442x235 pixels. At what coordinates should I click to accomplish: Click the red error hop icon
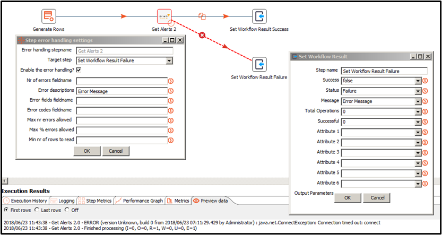[202, 36]
